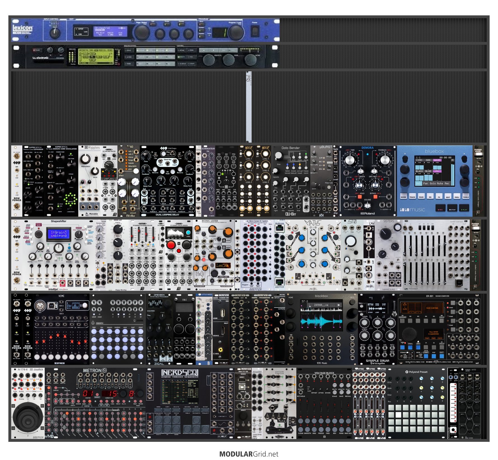Select the Demon Core Expander module

pyautogui.click(x=34, y=181)
